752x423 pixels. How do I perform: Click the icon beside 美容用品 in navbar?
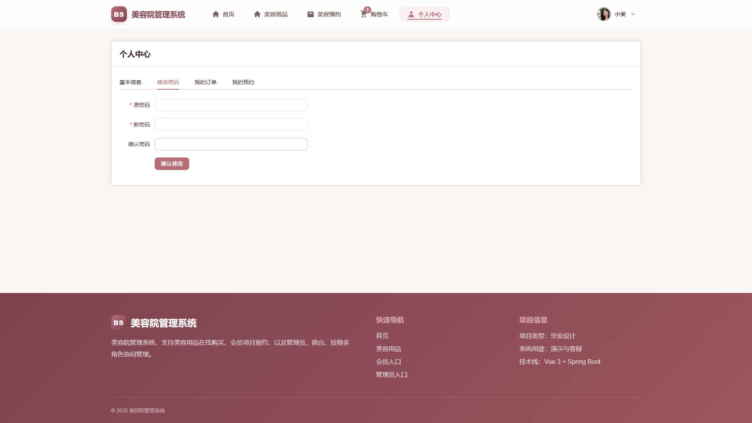click(257, 14)
